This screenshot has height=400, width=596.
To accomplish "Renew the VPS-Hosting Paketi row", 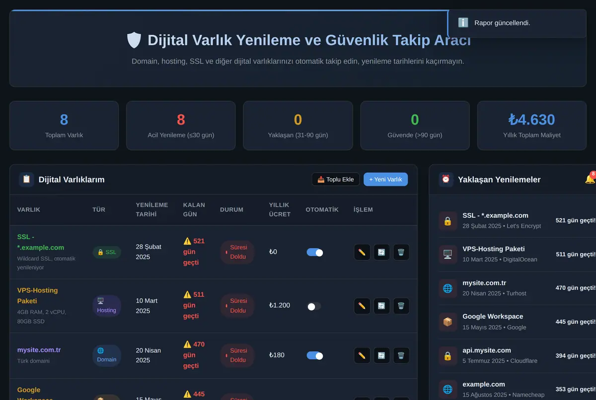I will pyautogui.click(x=381, y=306).
